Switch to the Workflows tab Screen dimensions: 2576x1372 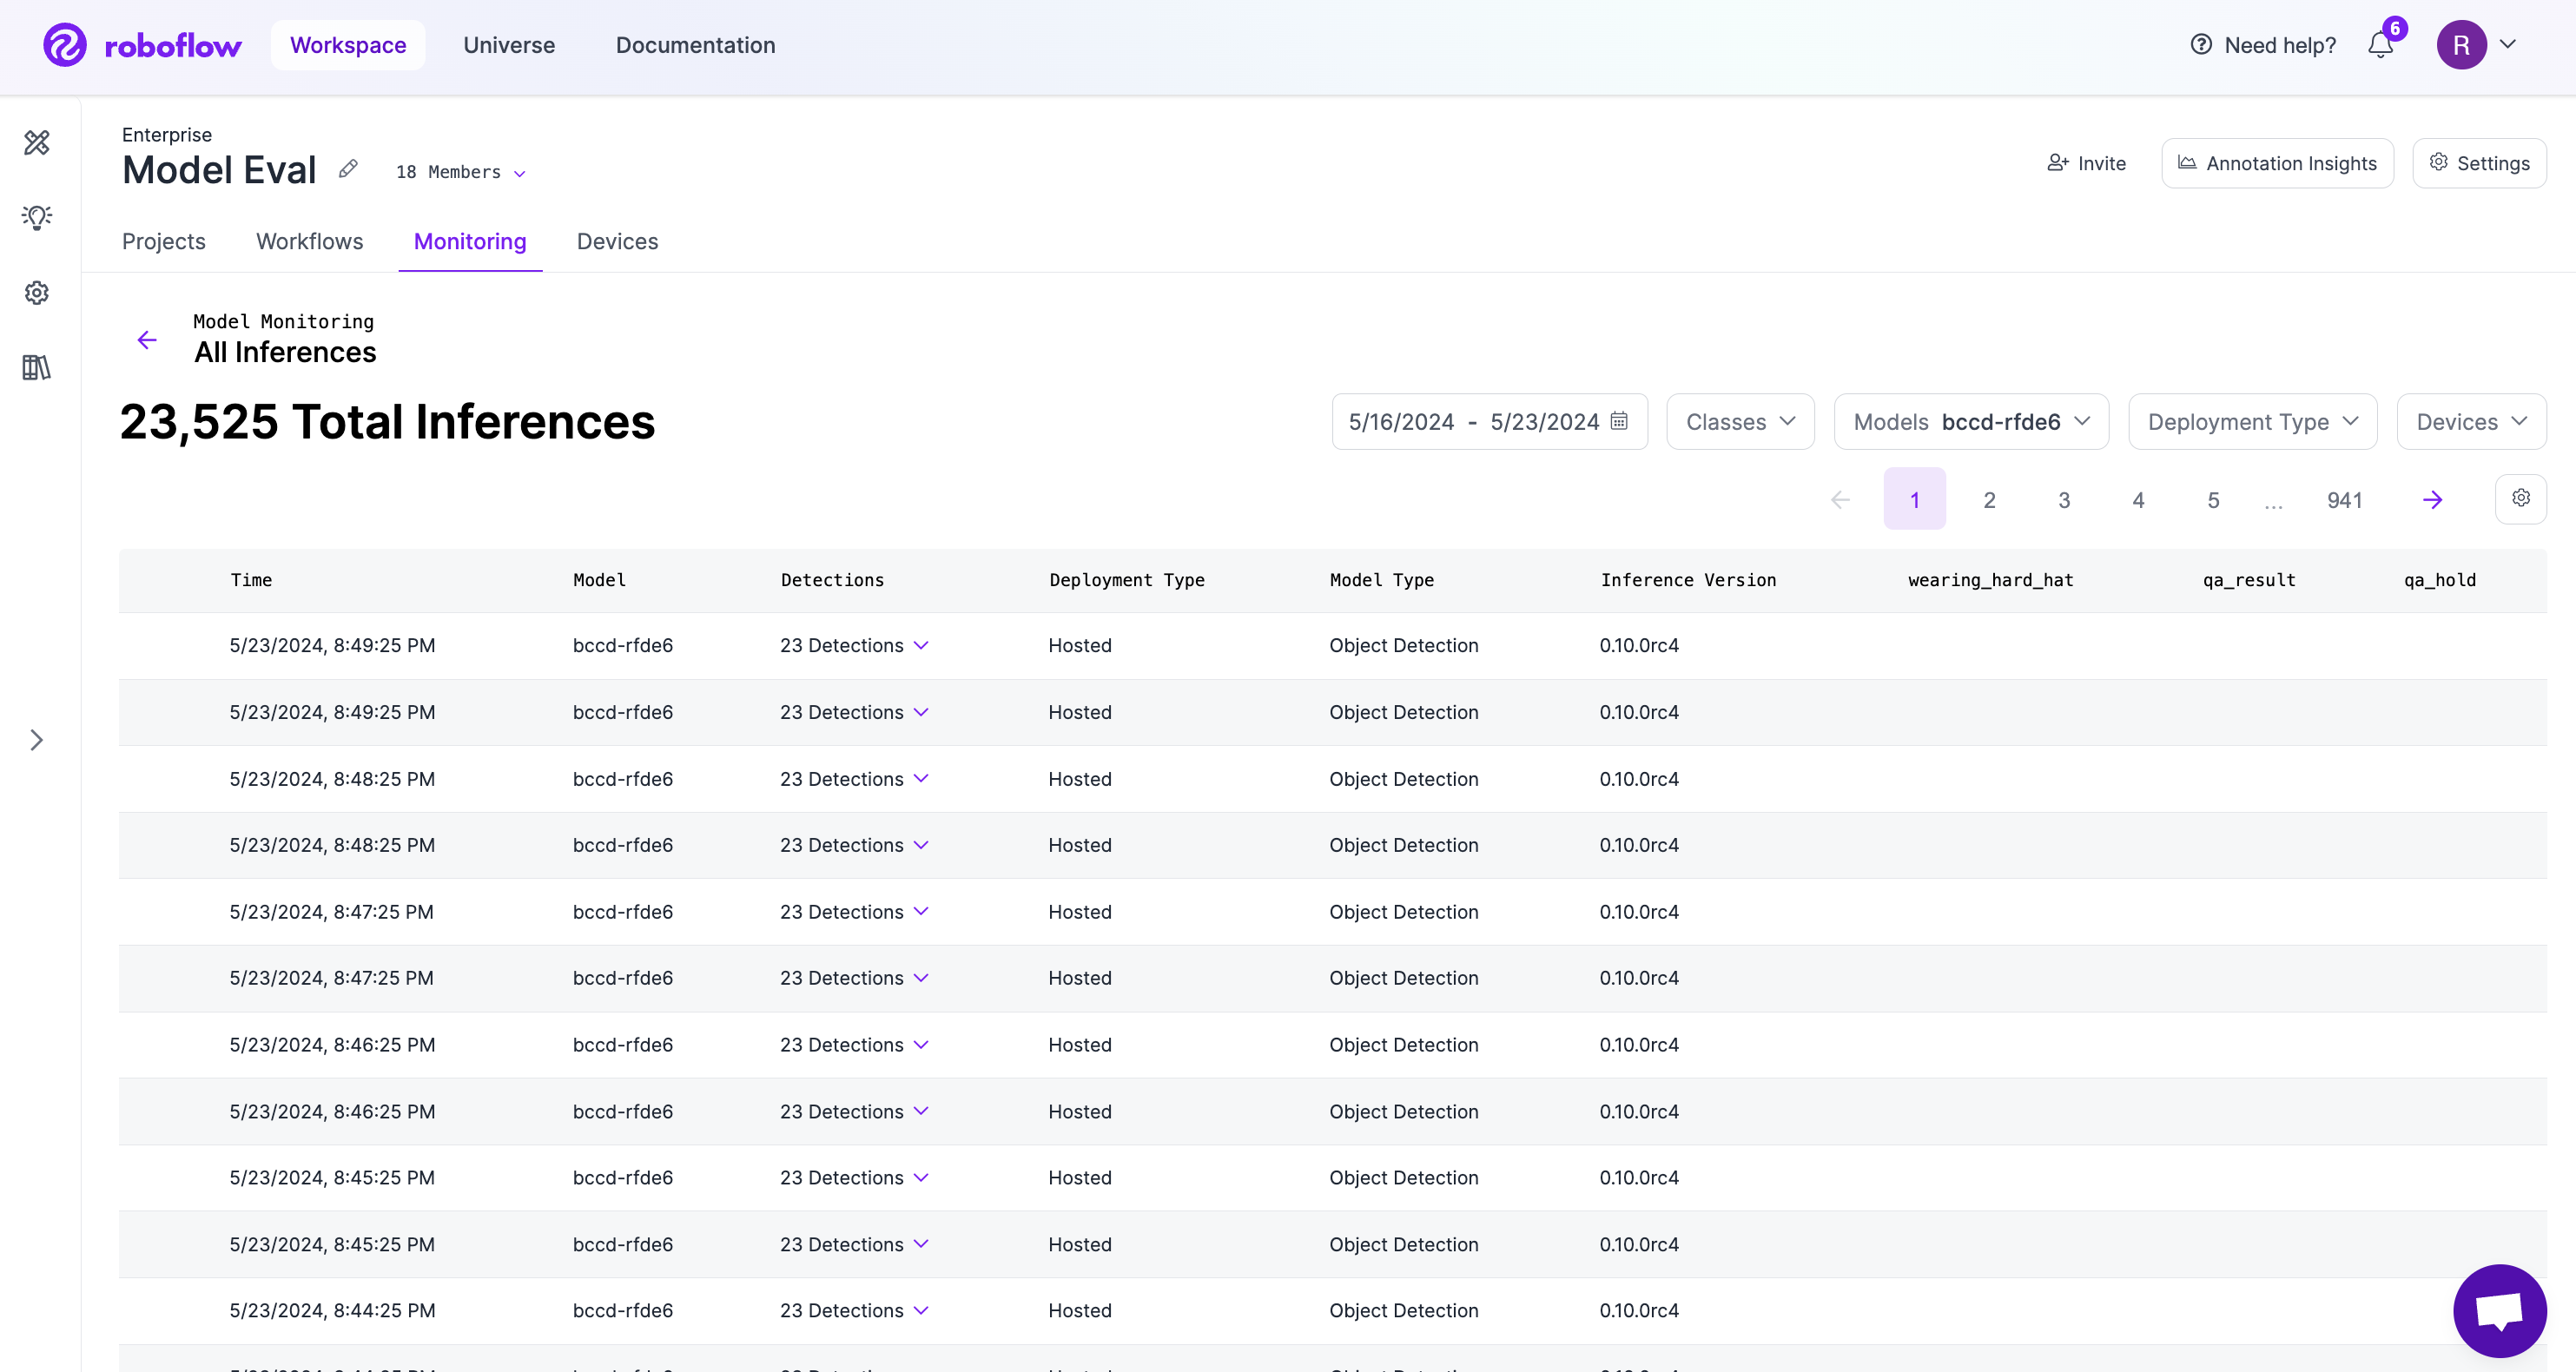coord(309,241)
